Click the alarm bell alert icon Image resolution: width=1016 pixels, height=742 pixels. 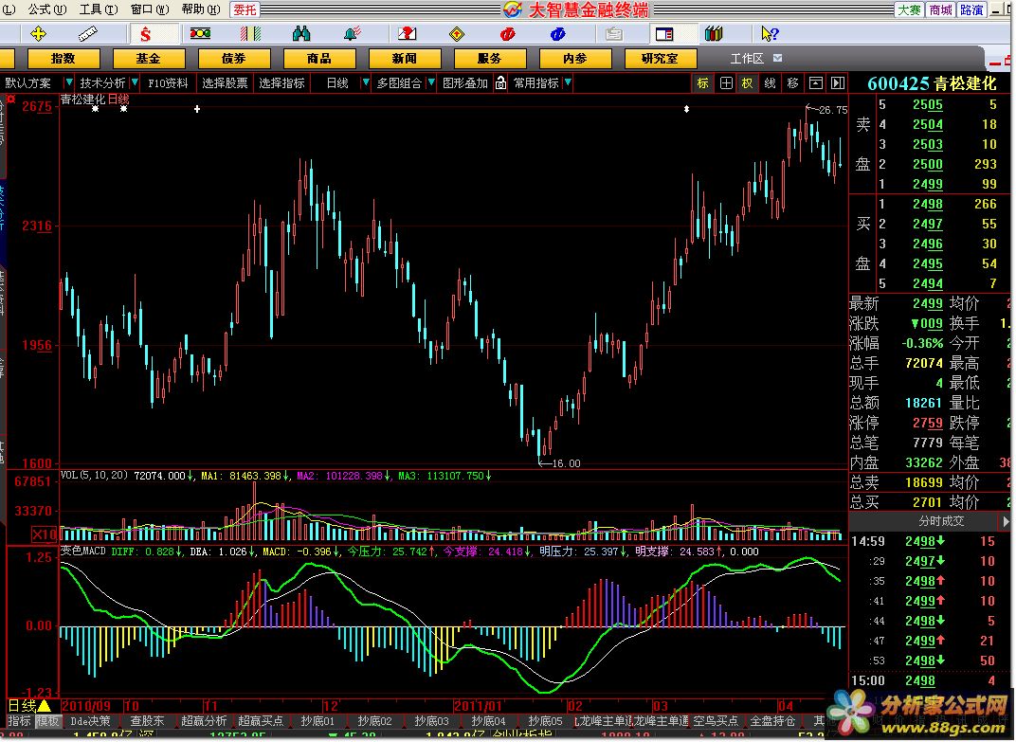(352, 34)
